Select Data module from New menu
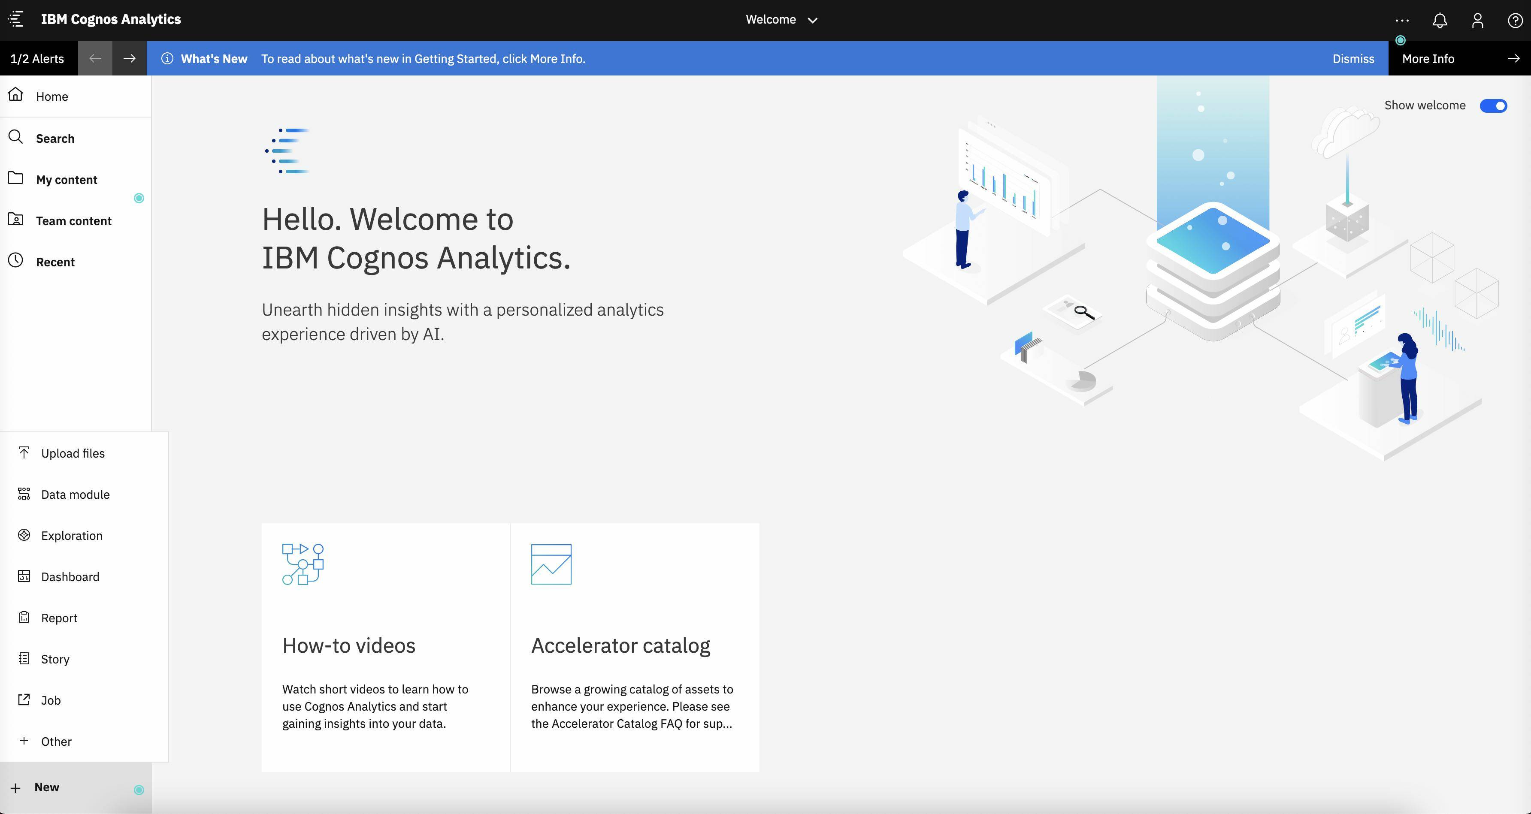The image size is (1531, 814). pos(76,494)
